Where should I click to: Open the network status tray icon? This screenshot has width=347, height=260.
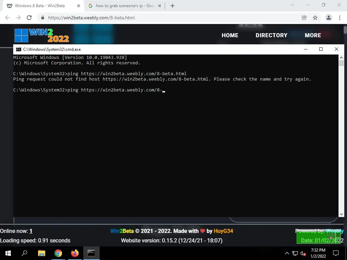[x=295, y=253]
